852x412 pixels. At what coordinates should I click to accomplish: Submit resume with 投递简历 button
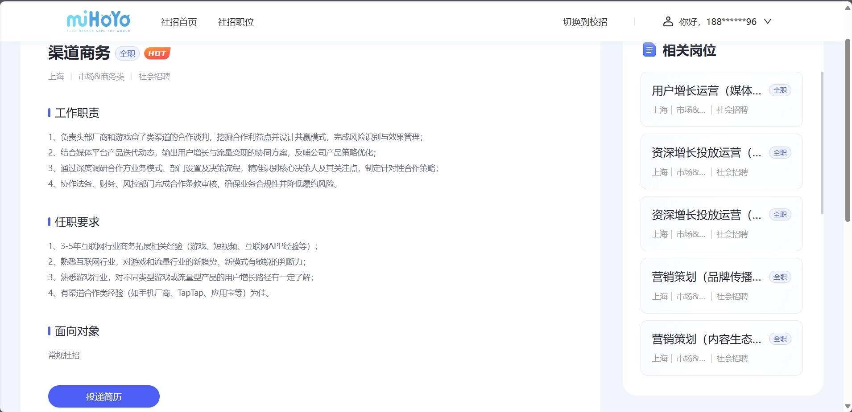pyautogui.click(x=103, y=396)
